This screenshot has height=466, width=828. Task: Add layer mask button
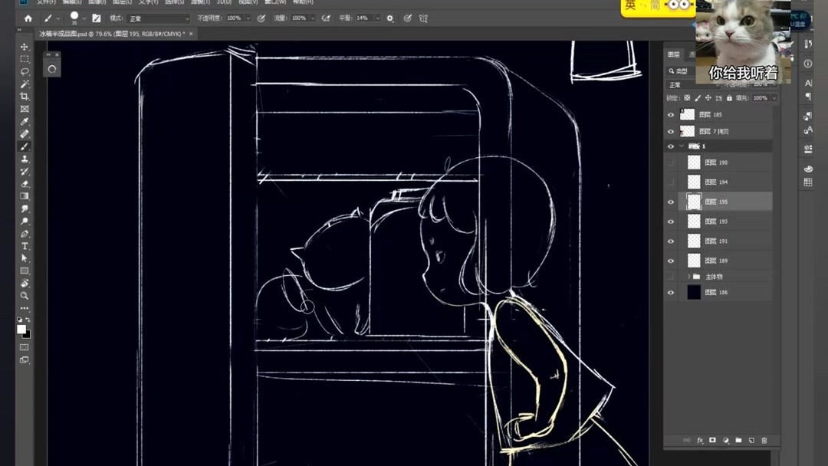point(712,440)
